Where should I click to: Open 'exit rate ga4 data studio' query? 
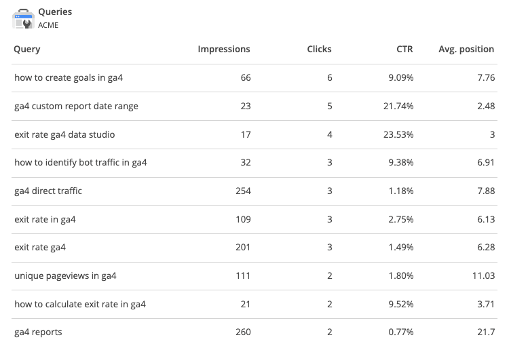64,134
